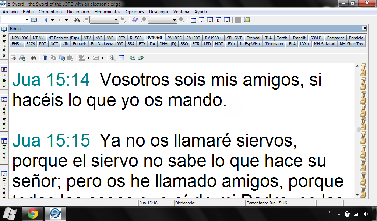Viewport: 377px width, 221px height.
Task: Go forward with the gray right arrow
Action: tap(60, 20)
